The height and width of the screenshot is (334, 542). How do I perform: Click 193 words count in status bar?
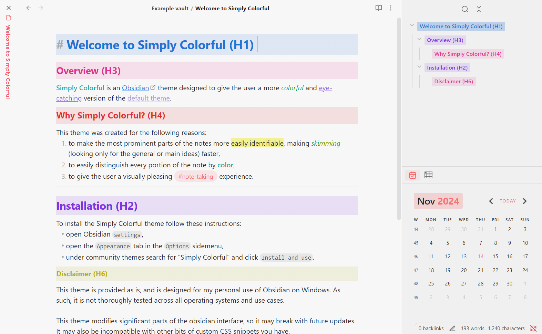point(472,328)
